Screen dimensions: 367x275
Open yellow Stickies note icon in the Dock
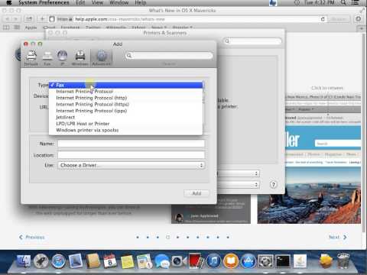click(x=127, y=262)
